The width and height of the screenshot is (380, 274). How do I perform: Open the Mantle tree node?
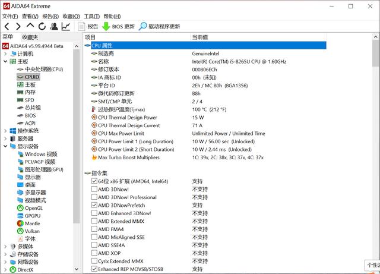click(32, 223)
